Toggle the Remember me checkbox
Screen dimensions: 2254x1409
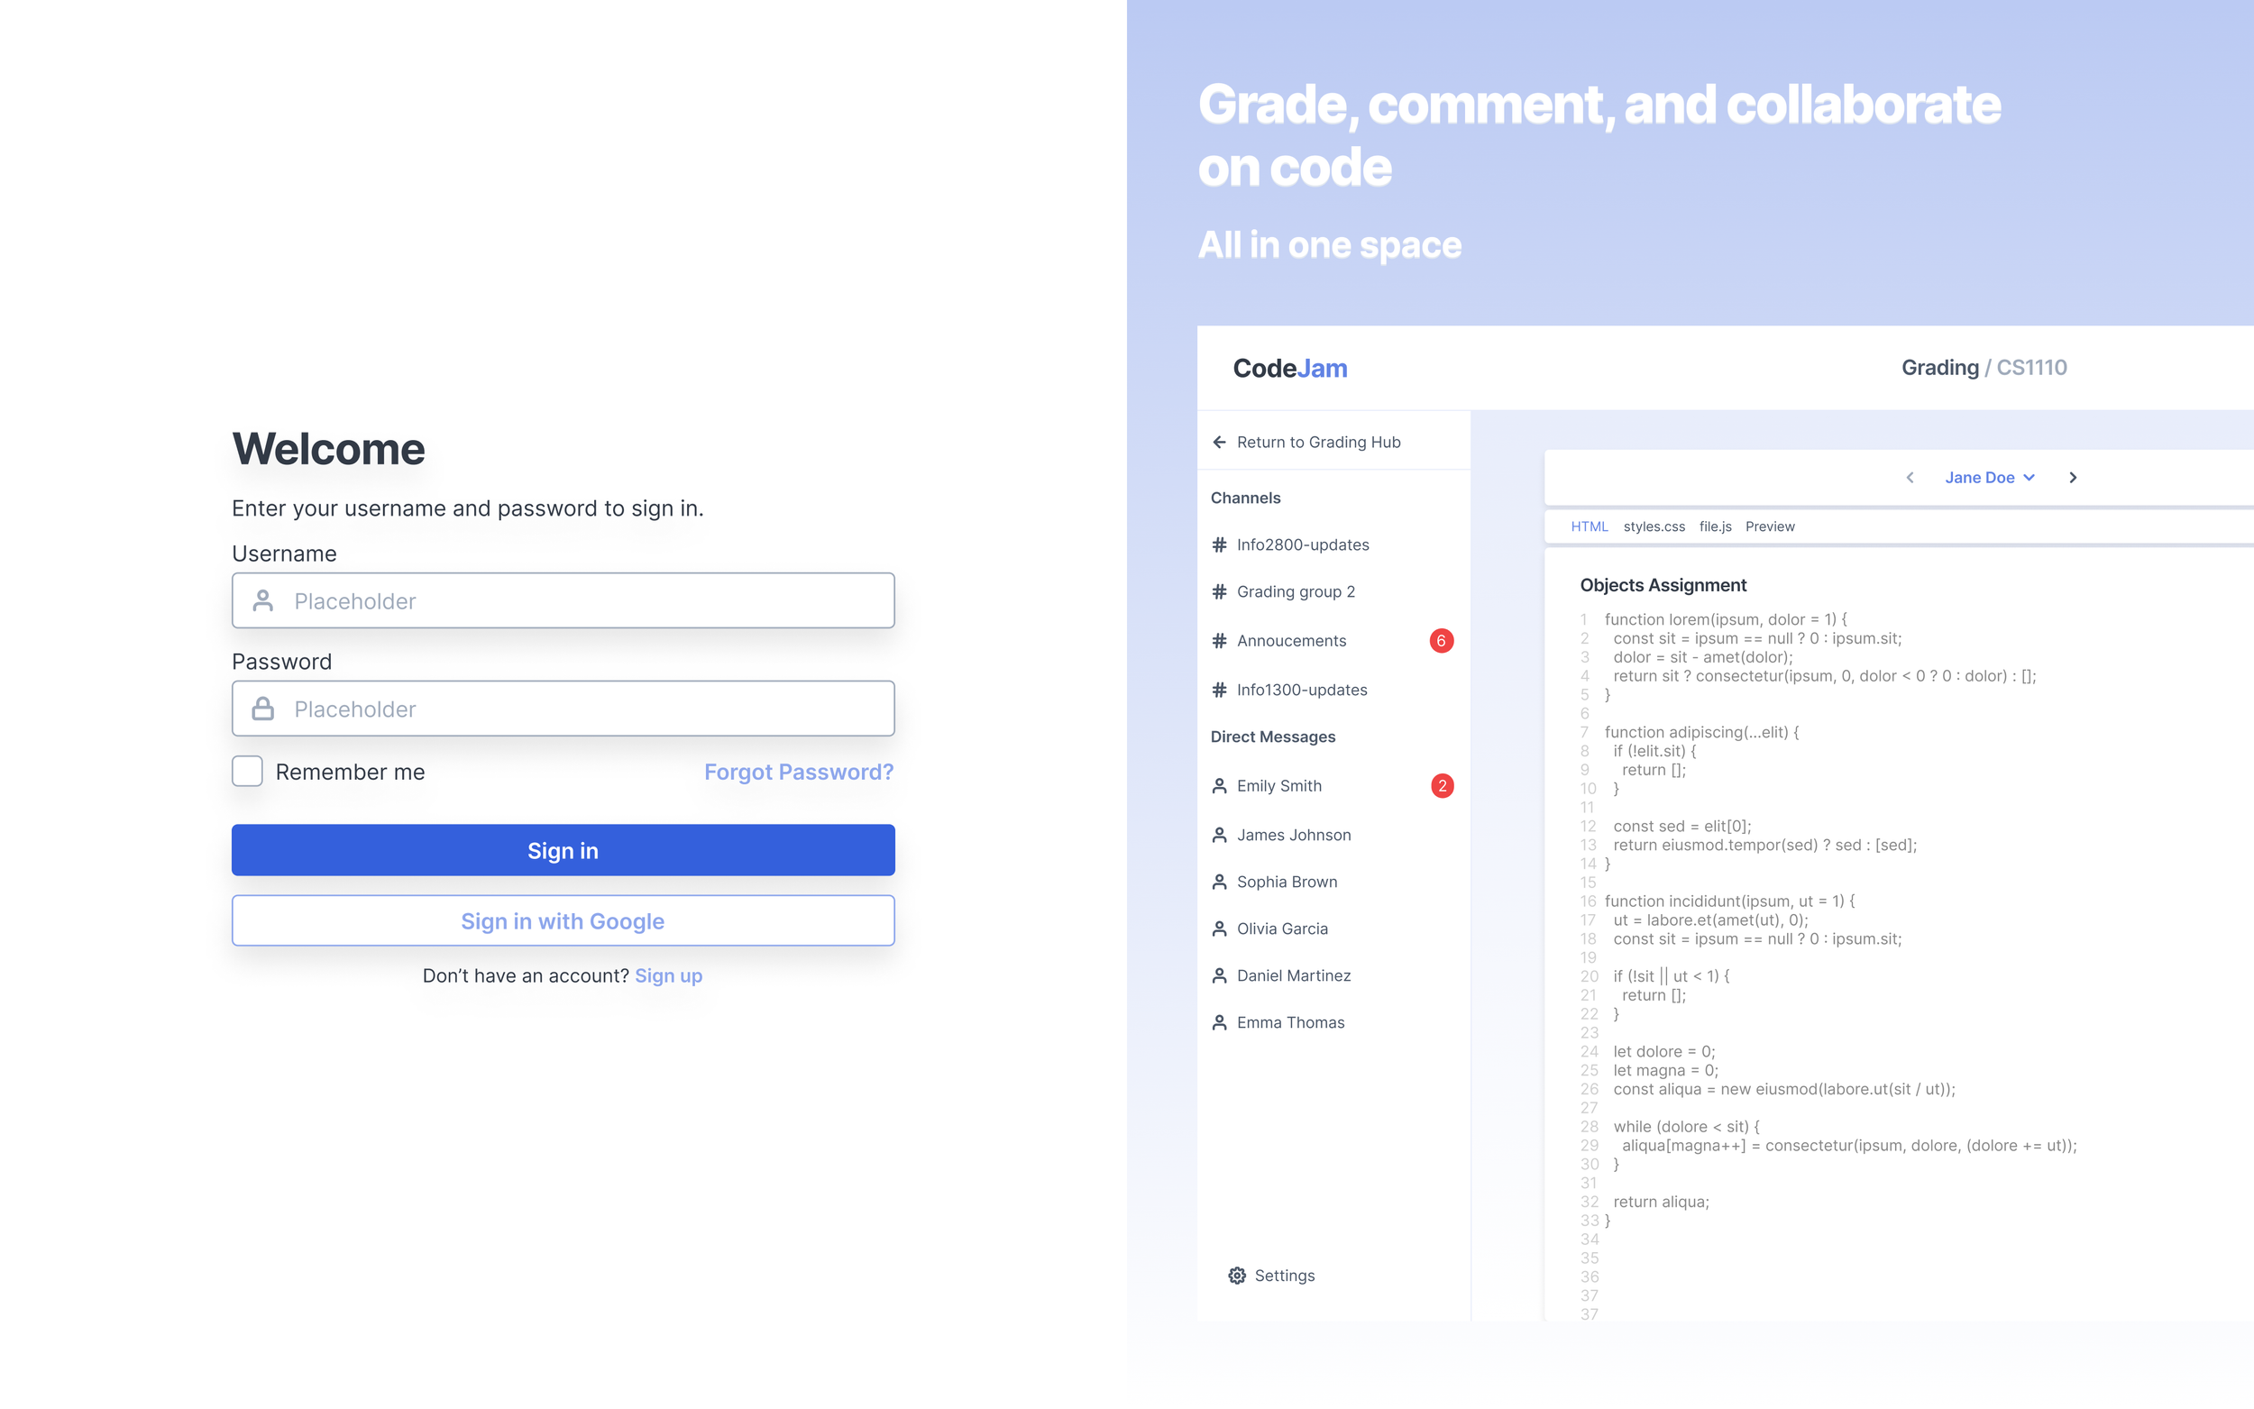click(247, 772)
